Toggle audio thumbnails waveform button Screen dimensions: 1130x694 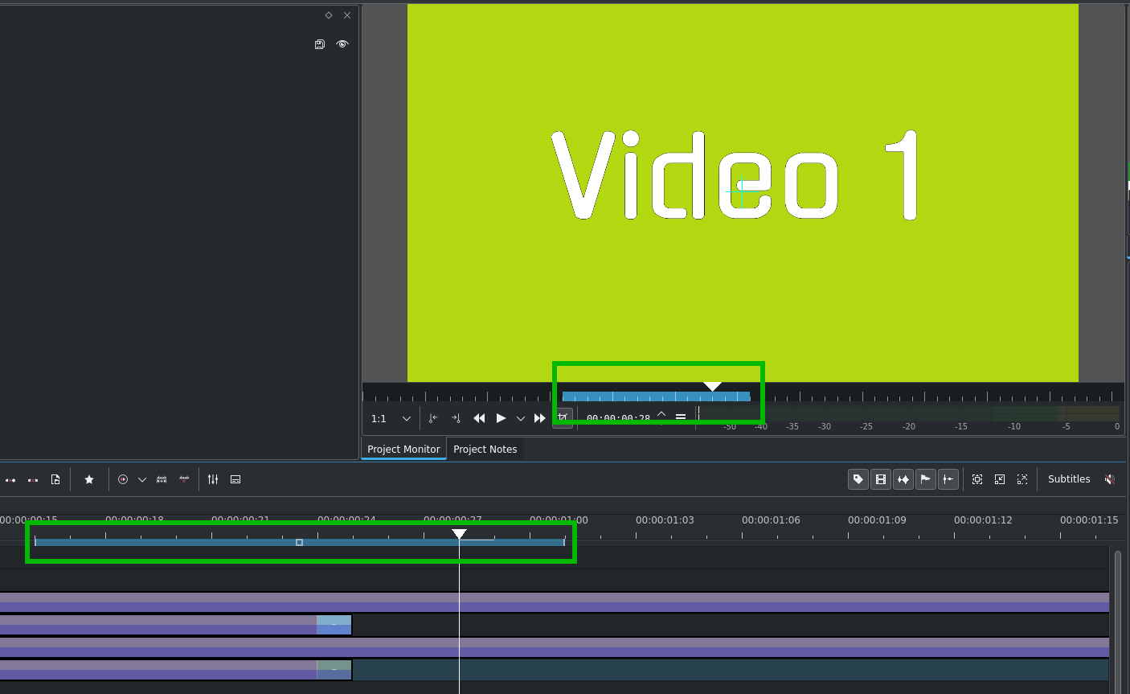pos(903,479)
